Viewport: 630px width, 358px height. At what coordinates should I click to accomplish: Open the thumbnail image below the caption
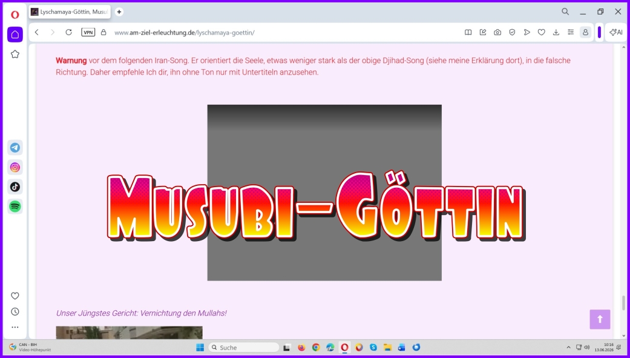129,333
